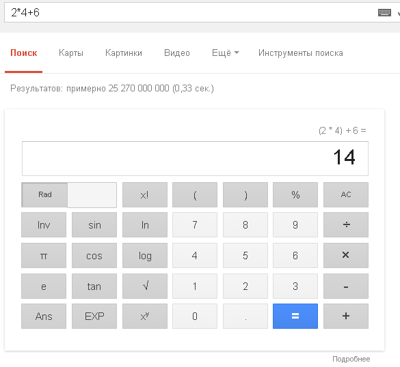Switch to the Картинки tab
This screenshot has width=400, height=367.
[x=124, y=53]
